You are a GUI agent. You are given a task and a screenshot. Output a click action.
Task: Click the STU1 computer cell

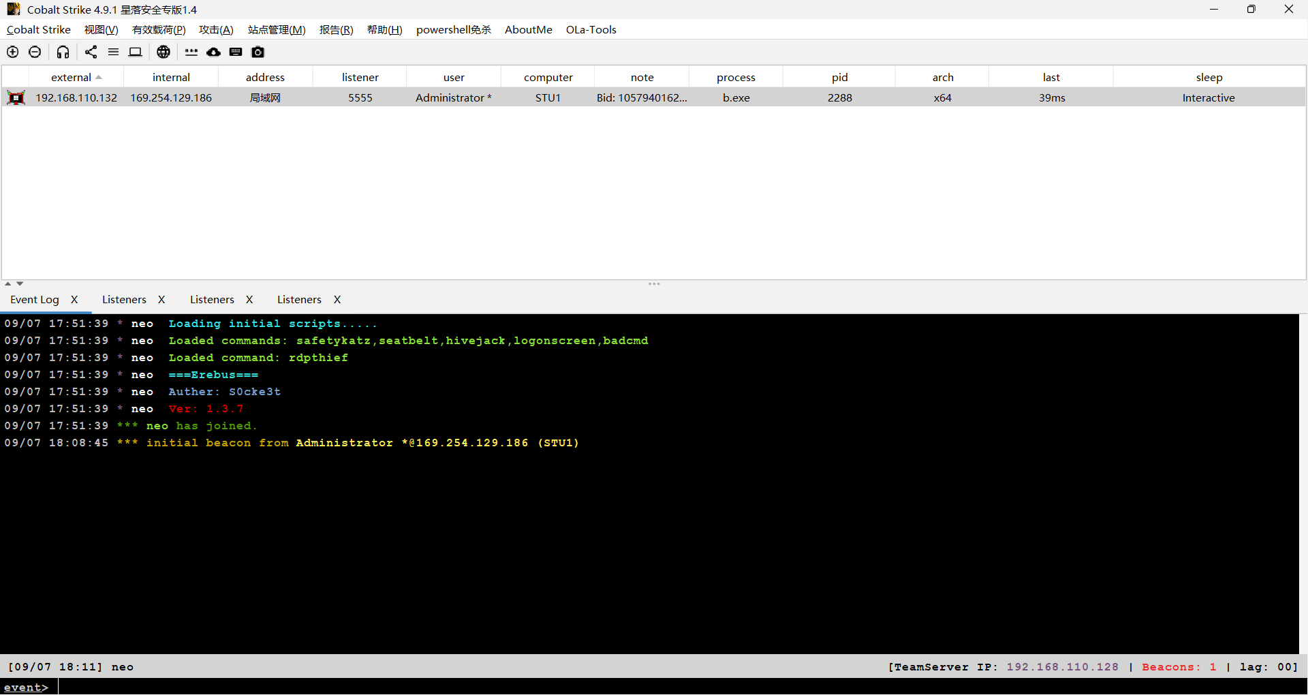[548, 97]
